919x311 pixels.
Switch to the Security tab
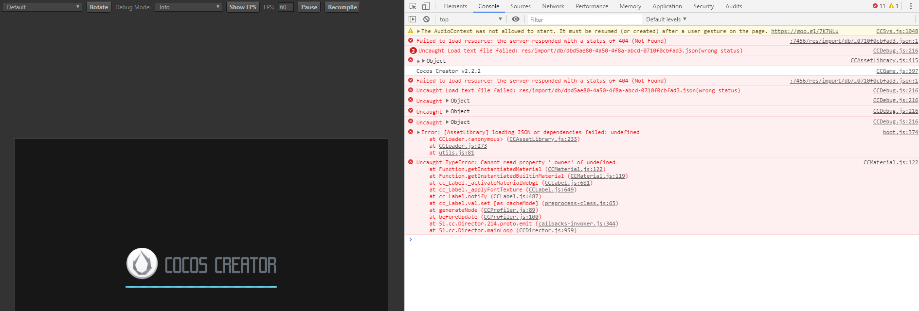tap(703, 6)
